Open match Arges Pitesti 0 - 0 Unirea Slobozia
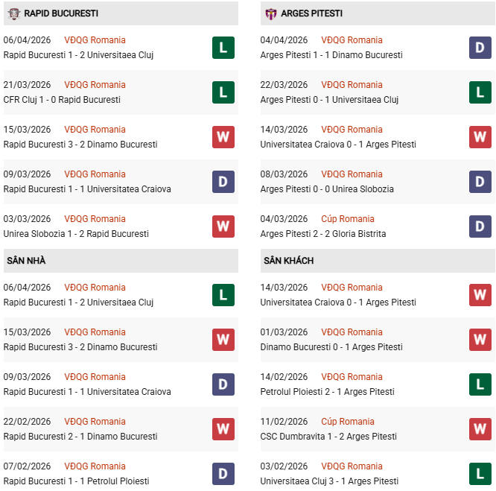 (326, 189)
